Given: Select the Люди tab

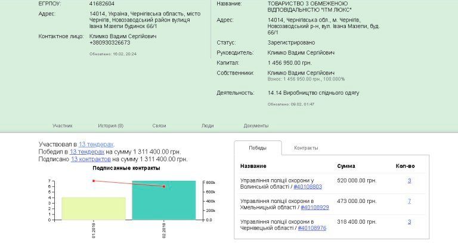Looking at the screenshot, I should (x=208, y=126).
